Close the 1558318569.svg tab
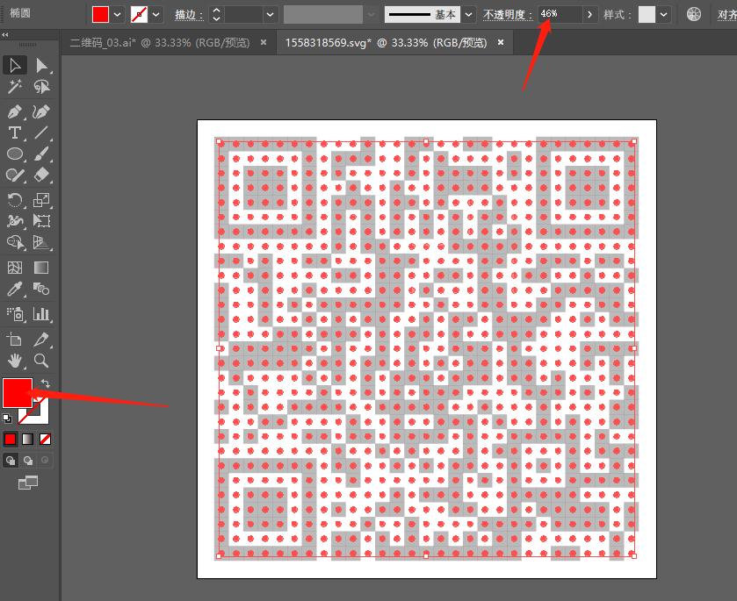 (501, 42)
